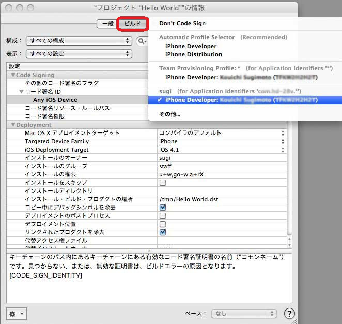Uncheck コピー中にデバッグシンボルを除去 checkbox
Screen dimensions: 342x324
[x=163, y=208]
